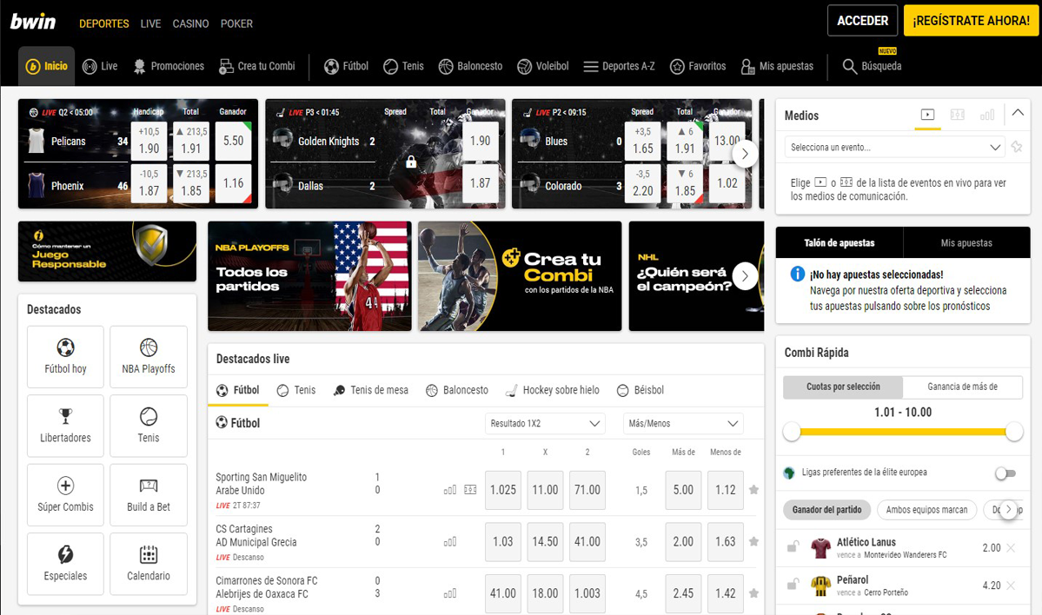Bet on 1.025 odds Sporting San Miguelito
This screenshot has height=615, width=1042.
[x=503, y=490]
